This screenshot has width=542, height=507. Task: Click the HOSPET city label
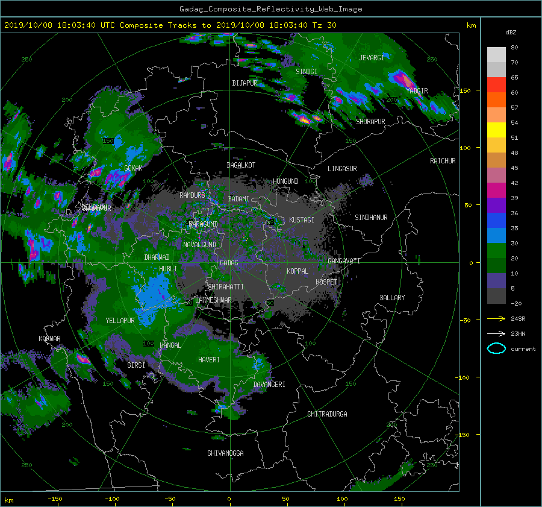point(326,282)
